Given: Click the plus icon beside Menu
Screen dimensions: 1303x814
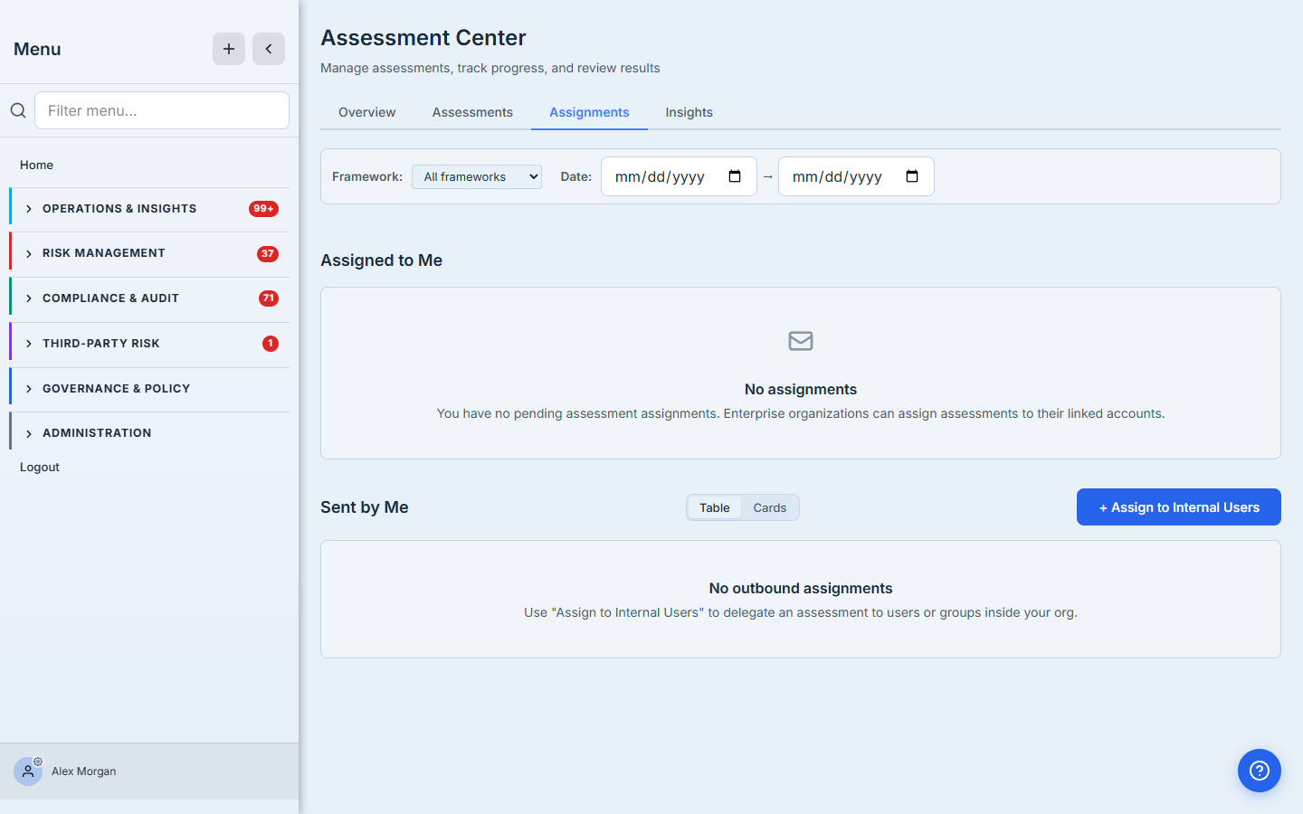Looking at the screenshot, I should (229, 49).
